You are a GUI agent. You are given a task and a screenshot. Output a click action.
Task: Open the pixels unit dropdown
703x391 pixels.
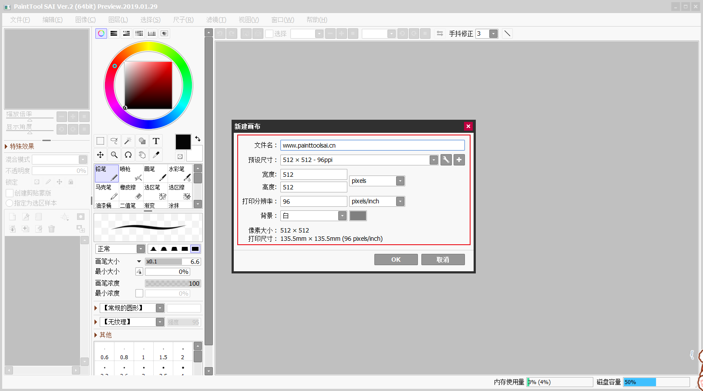pos(400,181)
